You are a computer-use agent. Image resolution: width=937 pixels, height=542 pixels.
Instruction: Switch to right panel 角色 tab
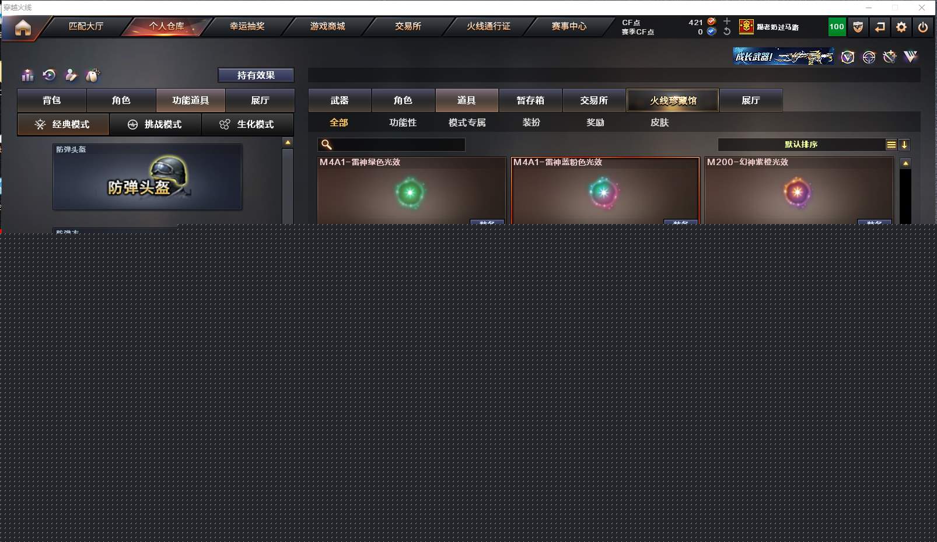pos(403,100)
